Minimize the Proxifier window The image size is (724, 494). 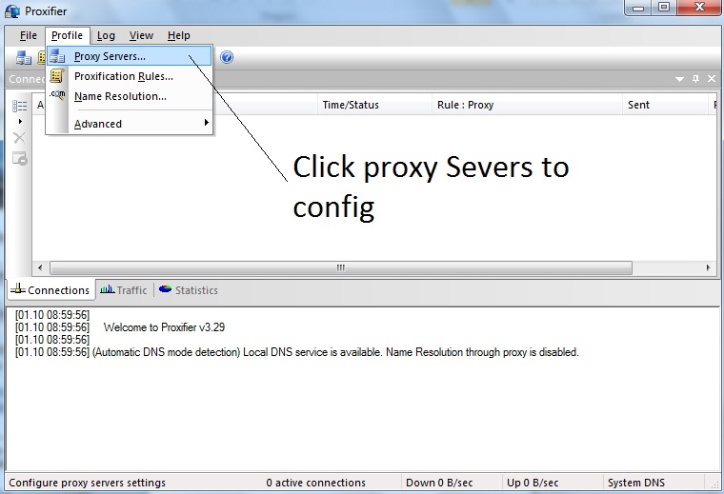(638, 8)
